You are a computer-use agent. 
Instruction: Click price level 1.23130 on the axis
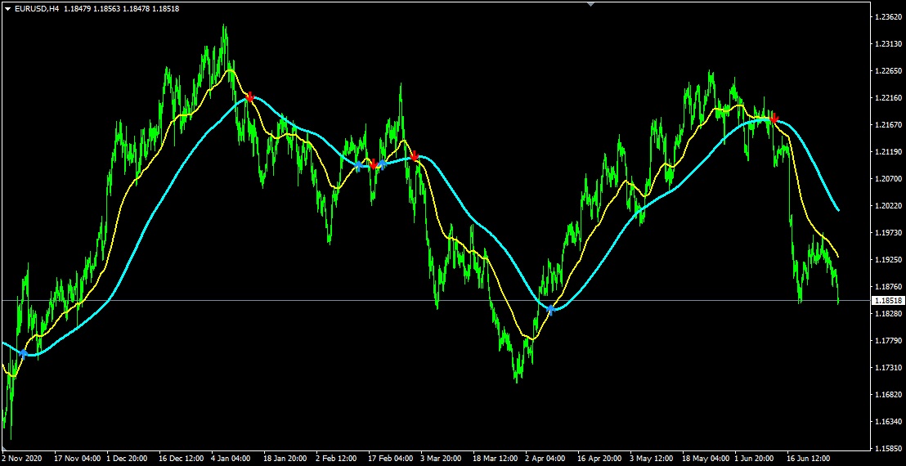(890, 44)
